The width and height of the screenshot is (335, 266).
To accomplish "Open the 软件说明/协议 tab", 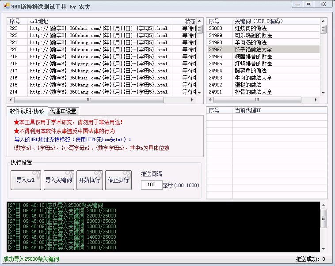I will 27,111.
